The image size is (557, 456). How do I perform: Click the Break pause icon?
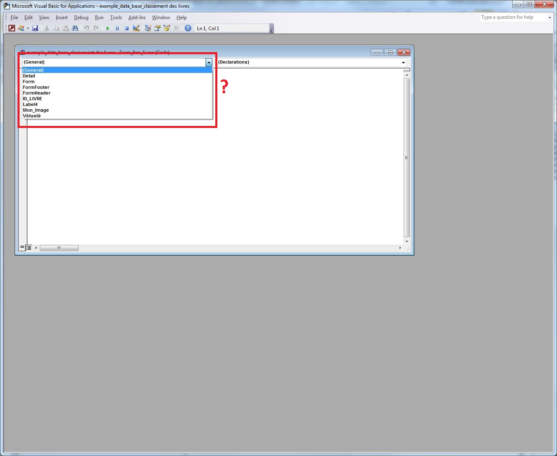(117, 28)
